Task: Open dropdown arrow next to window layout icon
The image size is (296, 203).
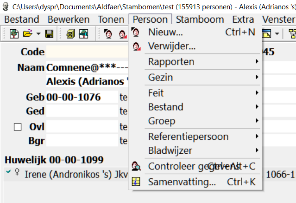Action: [x=277, y=34]
